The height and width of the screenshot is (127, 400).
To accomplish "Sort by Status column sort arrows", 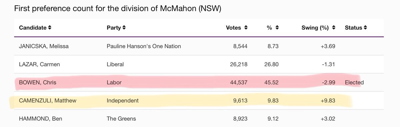I will tap(365, 28).
